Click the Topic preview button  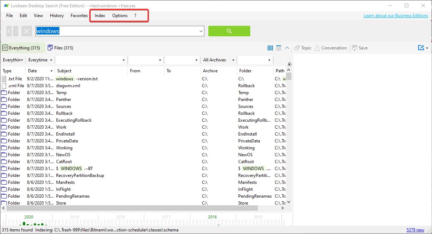303,48
